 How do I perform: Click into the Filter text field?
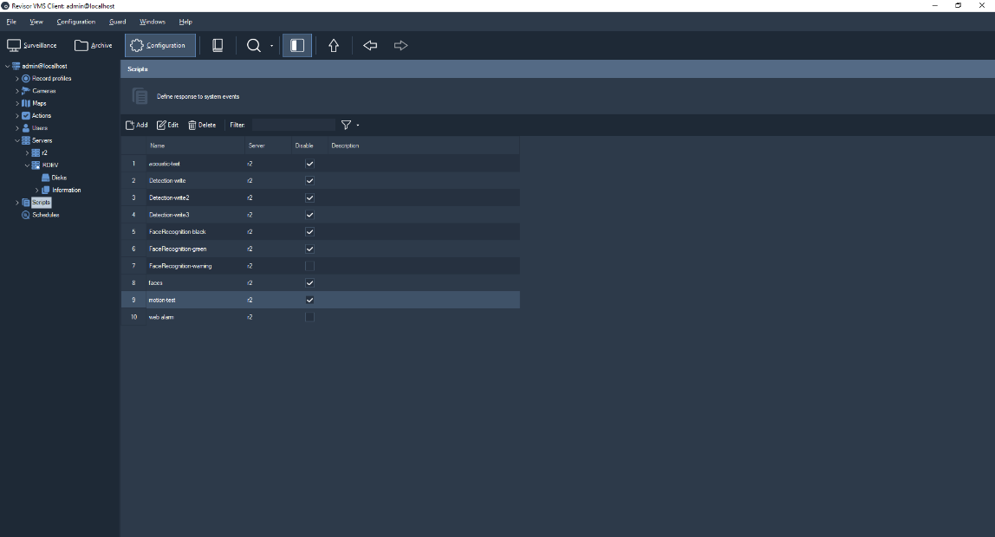(293, 125)
